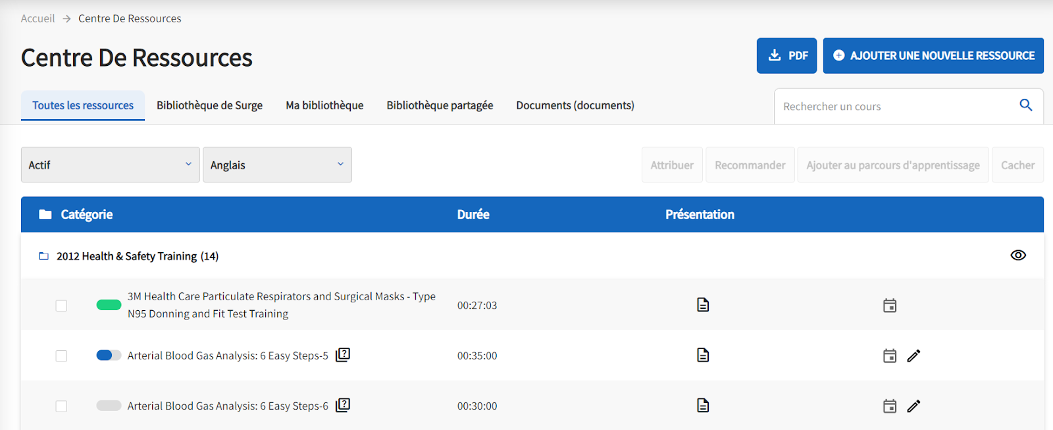Open presentation document for 3M Respirators course
1053x430 pixels.
coord(703,305)
